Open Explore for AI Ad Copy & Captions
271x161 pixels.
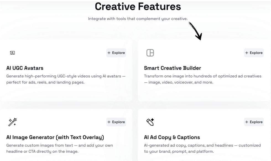pos(254,122)
